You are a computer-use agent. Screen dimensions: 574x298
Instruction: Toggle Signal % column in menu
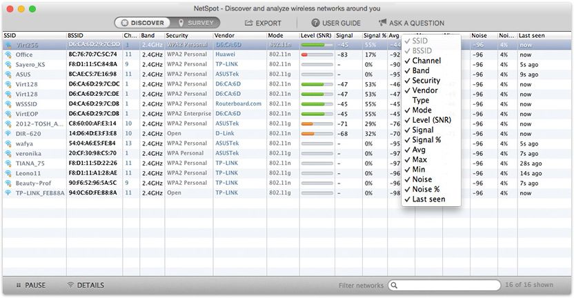coord(431,140)
